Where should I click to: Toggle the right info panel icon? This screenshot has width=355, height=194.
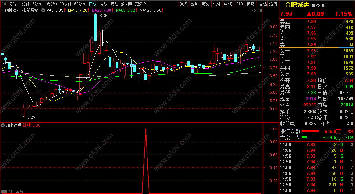click(x=260, y=11)
